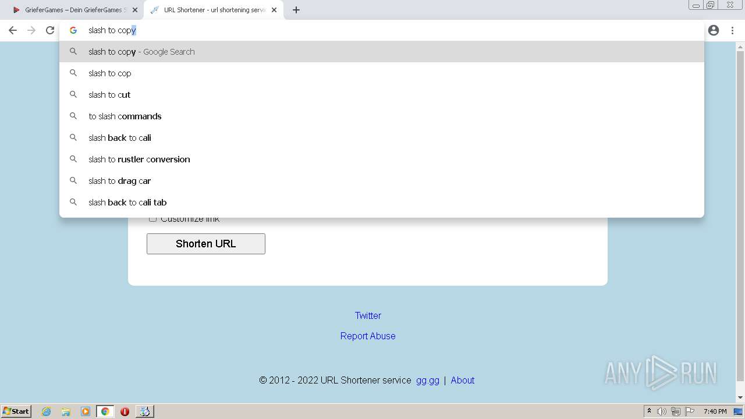Reload the current page

pyautogui.click(x=50, y=30)
